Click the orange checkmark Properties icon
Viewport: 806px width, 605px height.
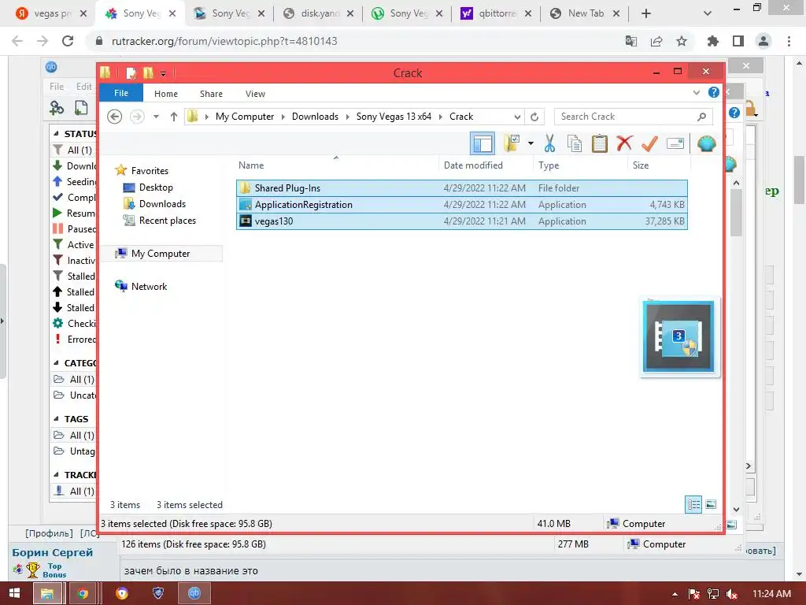[649, 143]
